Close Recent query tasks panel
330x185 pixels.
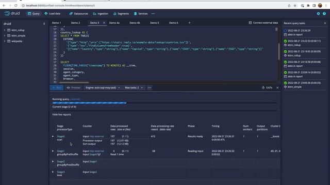tap(325, 23)
